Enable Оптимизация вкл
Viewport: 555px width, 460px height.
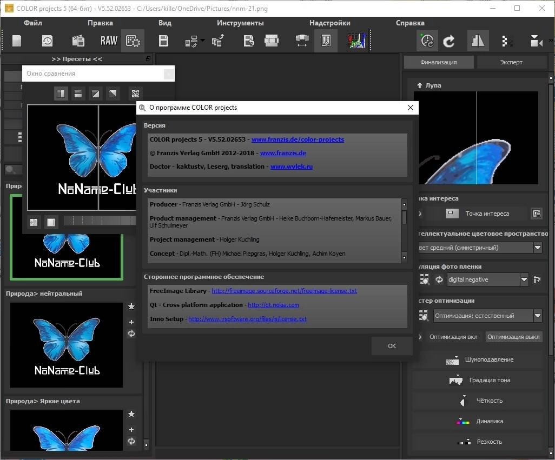453,337
